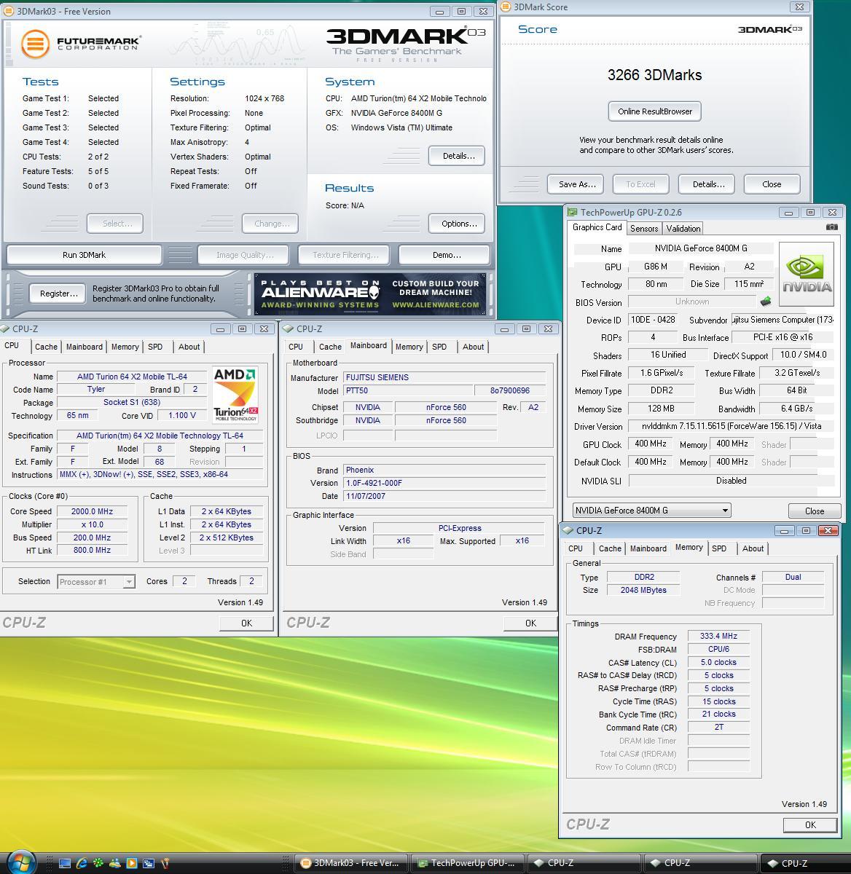Switch to Sensors tab in GPU-Z
Screen dimensions: 851x874
644,229
